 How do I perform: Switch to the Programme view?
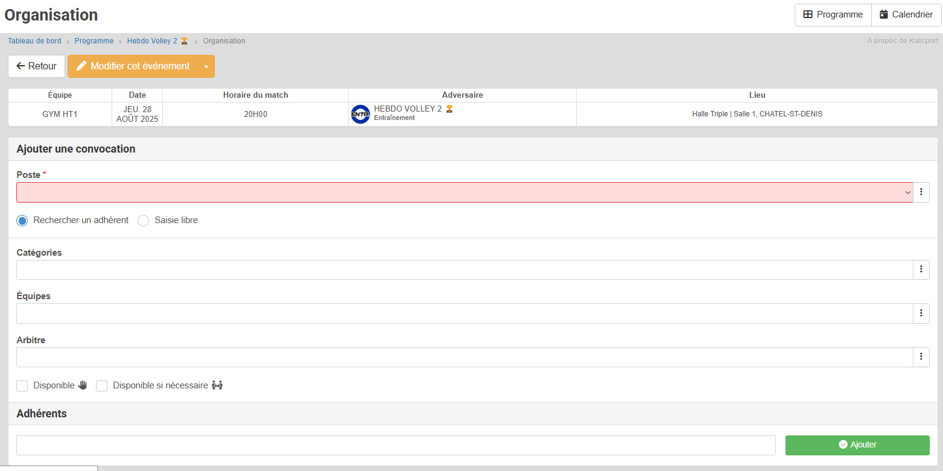833,14
